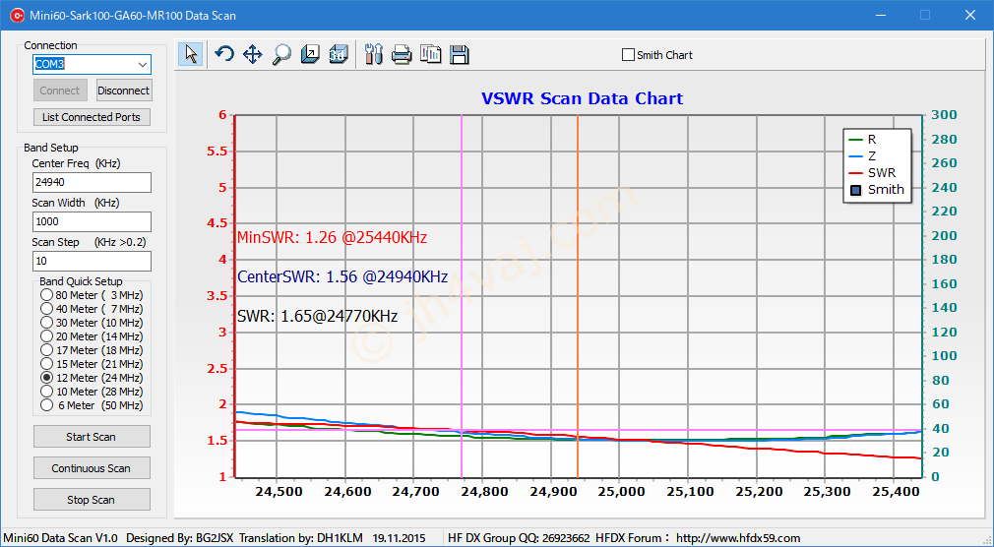This screenshot has height=547, width=994.
Task: Click the red 4.5 SWR axis label
Action: tap(217, 223)
